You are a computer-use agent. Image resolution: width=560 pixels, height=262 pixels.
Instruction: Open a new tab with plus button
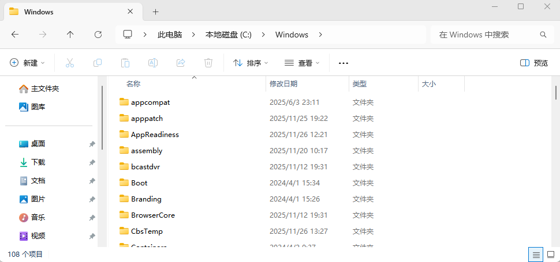(155, 12)
